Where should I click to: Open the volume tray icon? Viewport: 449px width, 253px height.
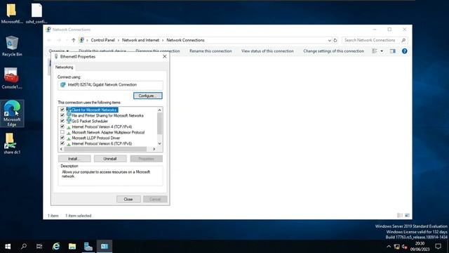(x=404, y=247)
